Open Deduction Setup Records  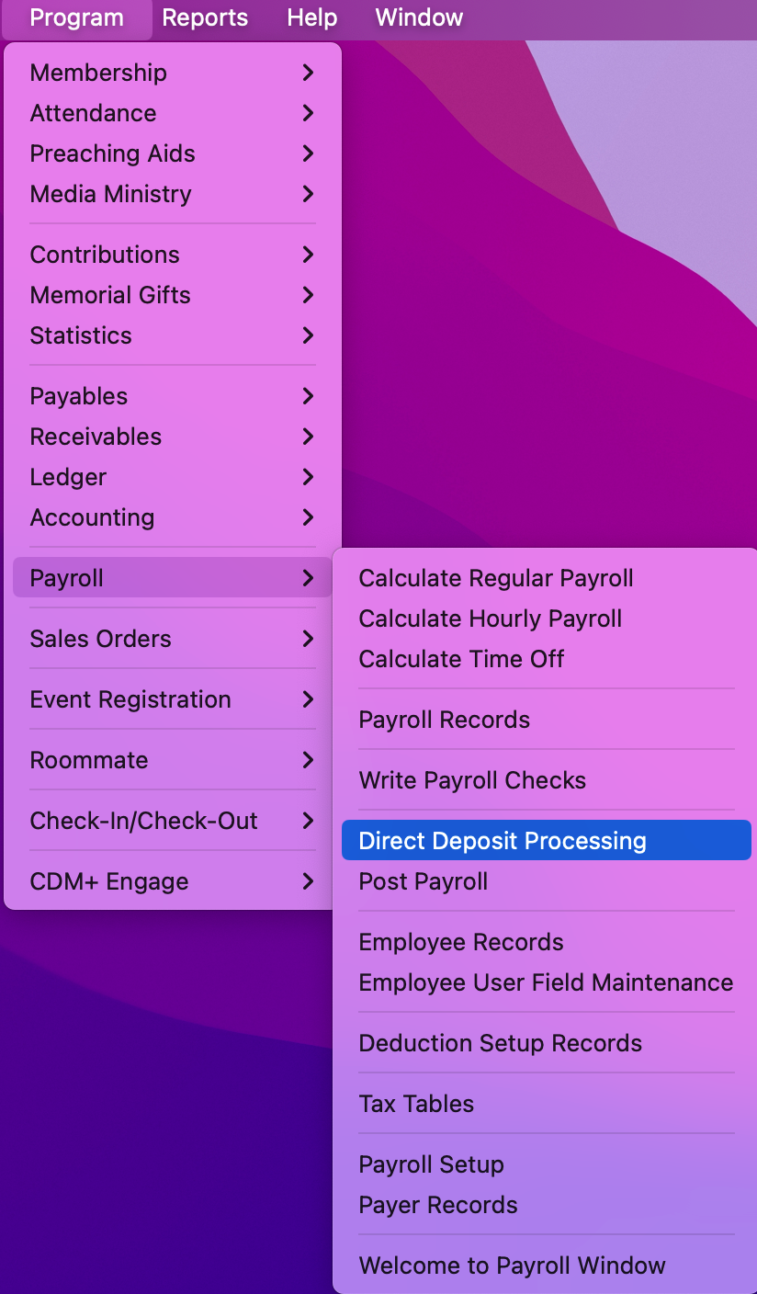point(501,1043)
